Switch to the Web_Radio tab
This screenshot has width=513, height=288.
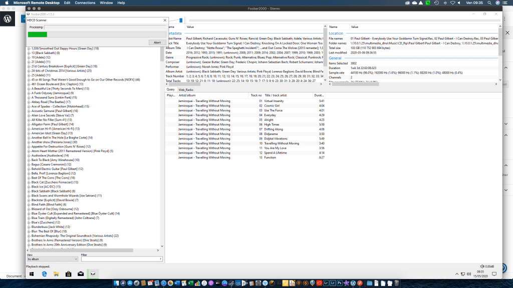tap(185, 89)
